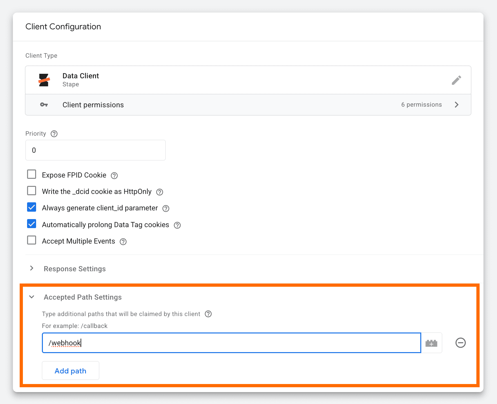Open the Priority help tooltip icon

[54, 133]
